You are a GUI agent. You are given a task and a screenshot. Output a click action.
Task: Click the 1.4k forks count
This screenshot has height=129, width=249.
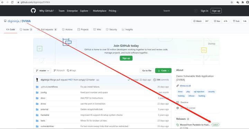pos(245,21)
